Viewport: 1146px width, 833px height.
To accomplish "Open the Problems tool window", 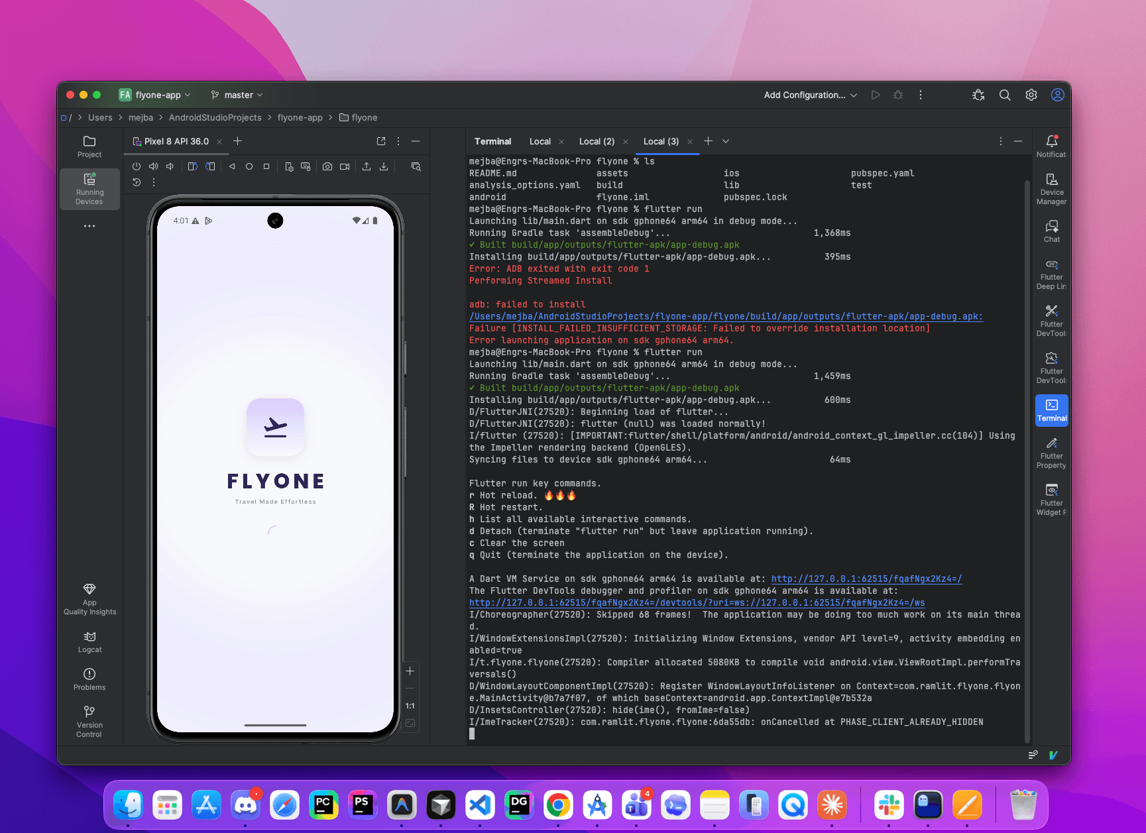I will pyautogui.click(x=89, y=680).
